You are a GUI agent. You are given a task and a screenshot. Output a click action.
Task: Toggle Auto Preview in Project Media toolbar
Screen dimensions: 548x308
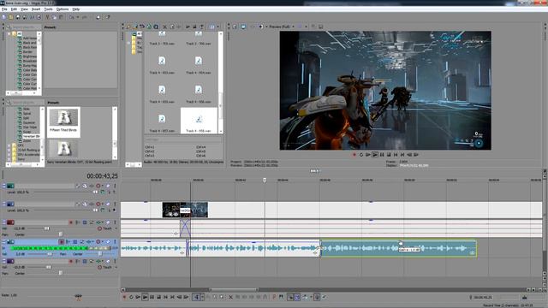[202, 27]
